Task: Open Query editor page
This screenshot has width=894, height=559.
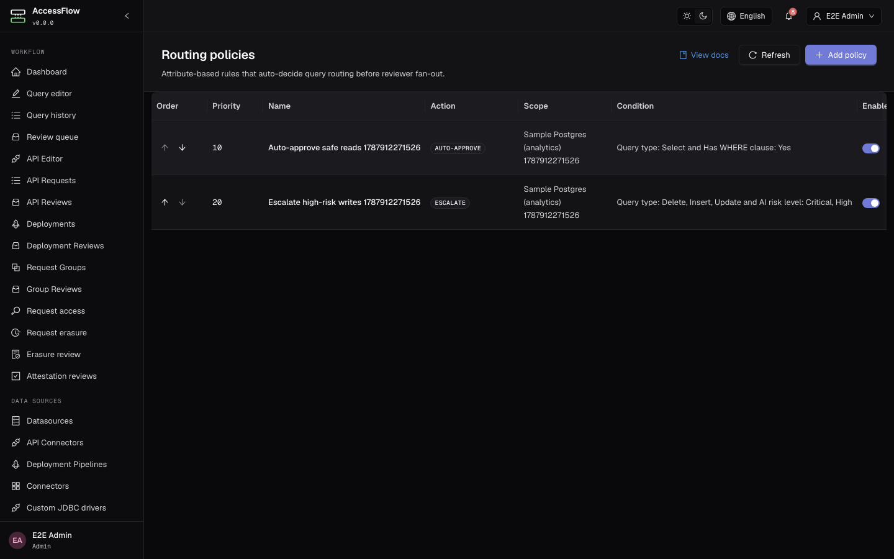Action: pos(71,94)
